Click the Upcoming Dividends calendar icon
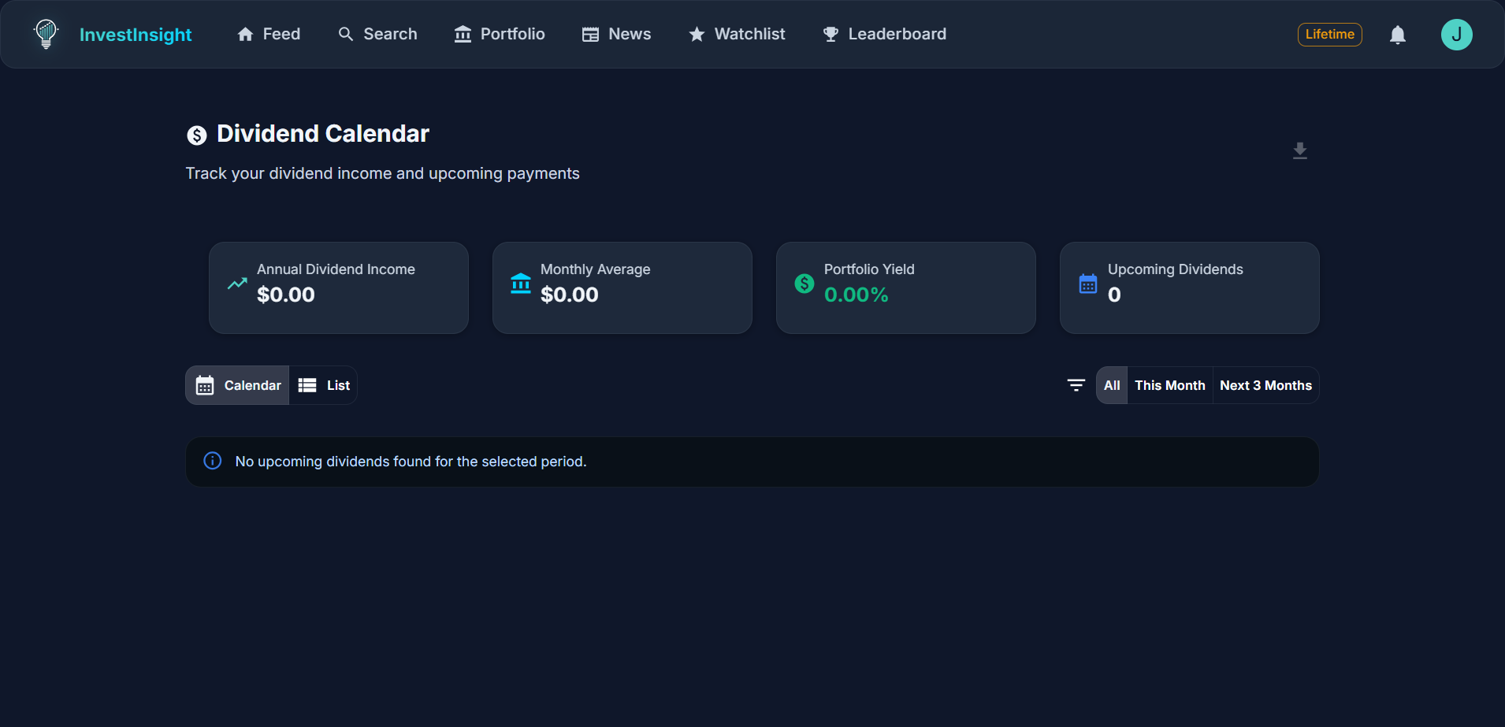Image resolution: width=1505 pixels, height=727 pixels. tap(1087, 284)
